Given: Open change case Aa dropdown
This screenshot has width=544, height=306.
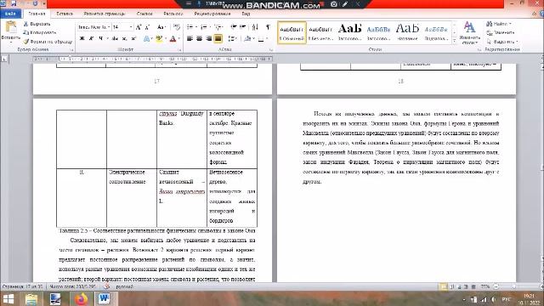Looking at the screenshot, I should (161, 27).
